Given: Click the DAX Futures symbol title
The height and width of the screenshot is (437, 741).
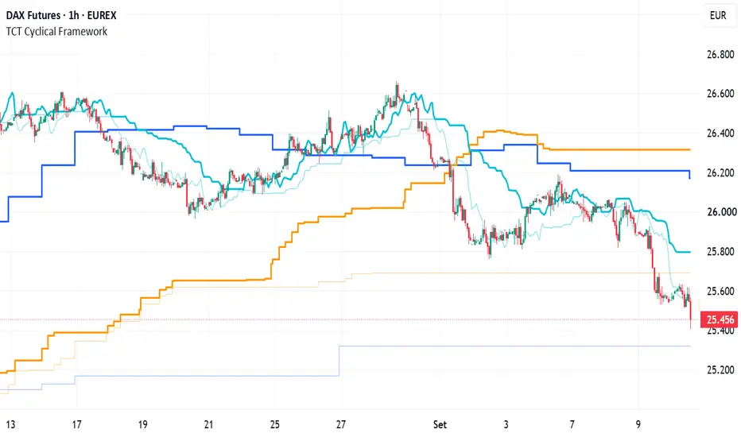Looking at the screenshot, I should pyautogui.click(x=61, y=15).
